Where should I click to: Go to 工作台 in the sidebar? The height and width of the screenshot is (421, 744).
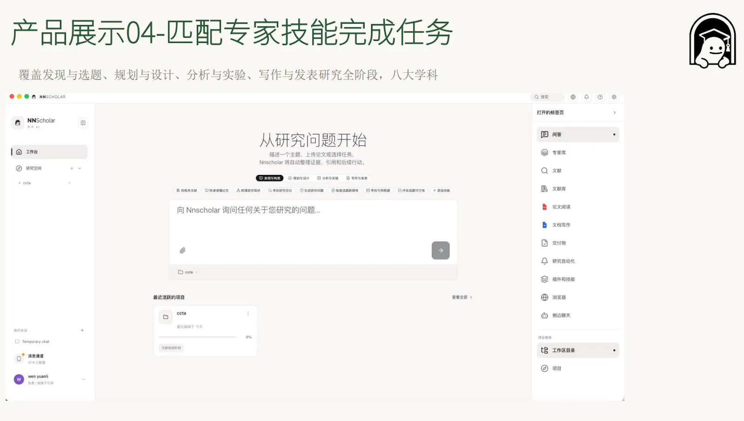pyautogui.click(x=49, y=152)
